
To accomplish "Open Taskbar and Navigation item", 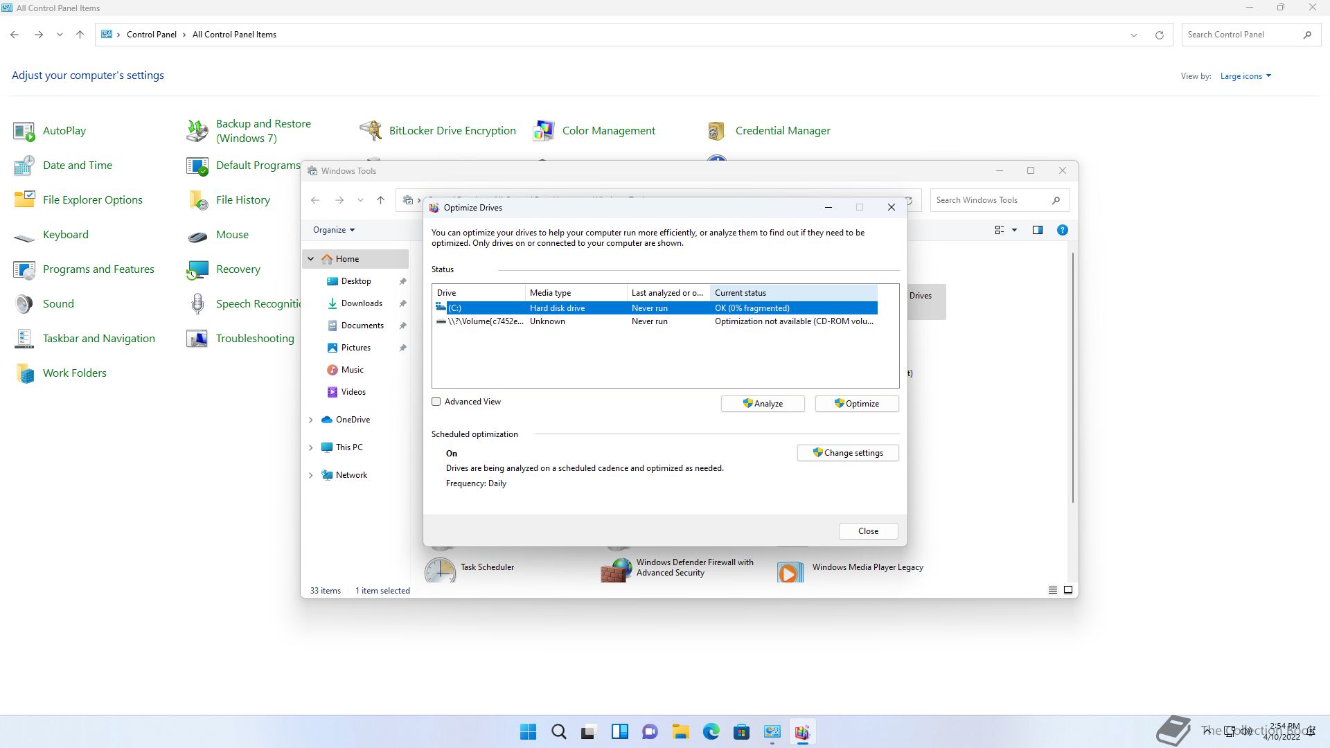I will tap(85, 339).
